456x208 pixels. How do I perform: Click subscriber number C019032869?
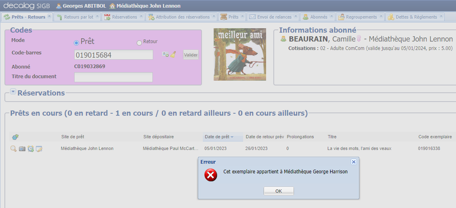(90, 67)
